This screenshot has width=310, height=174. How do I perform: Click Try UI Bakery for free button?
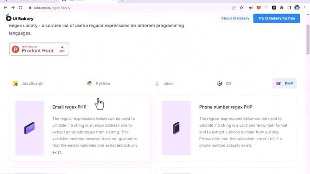coord(277,18)
